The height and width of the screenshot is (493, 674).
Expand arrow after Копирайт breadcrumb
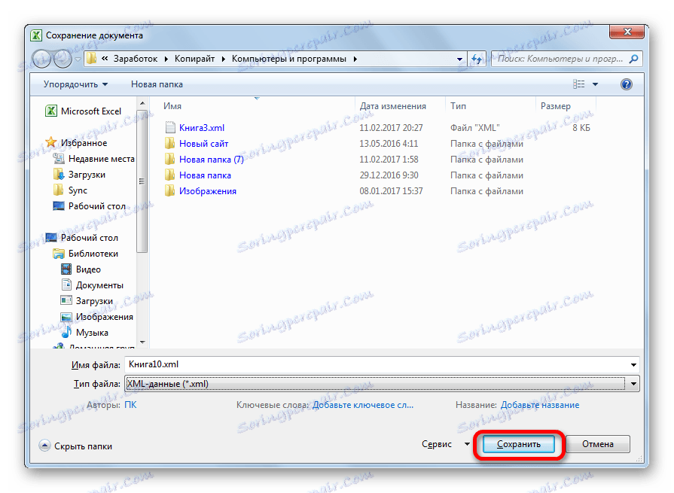pyautogui.click(x=224, y=59)
